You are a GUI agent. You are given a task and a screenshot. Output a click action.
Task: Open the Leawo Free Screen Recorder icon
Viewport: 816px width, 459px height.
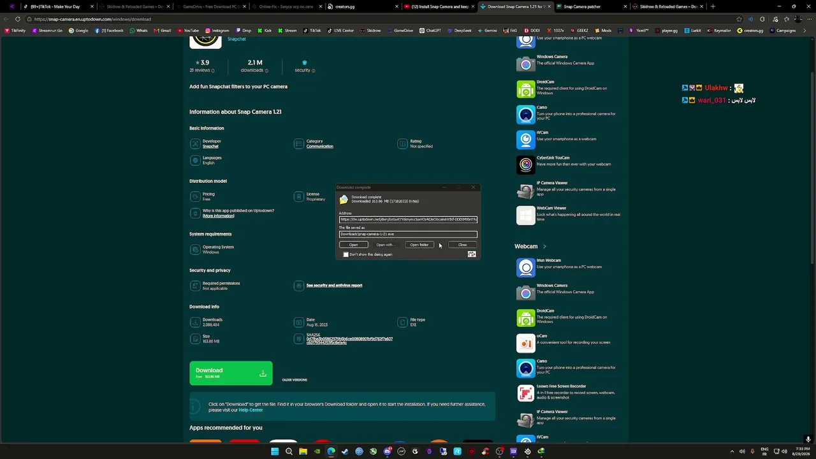click(525, 393)
